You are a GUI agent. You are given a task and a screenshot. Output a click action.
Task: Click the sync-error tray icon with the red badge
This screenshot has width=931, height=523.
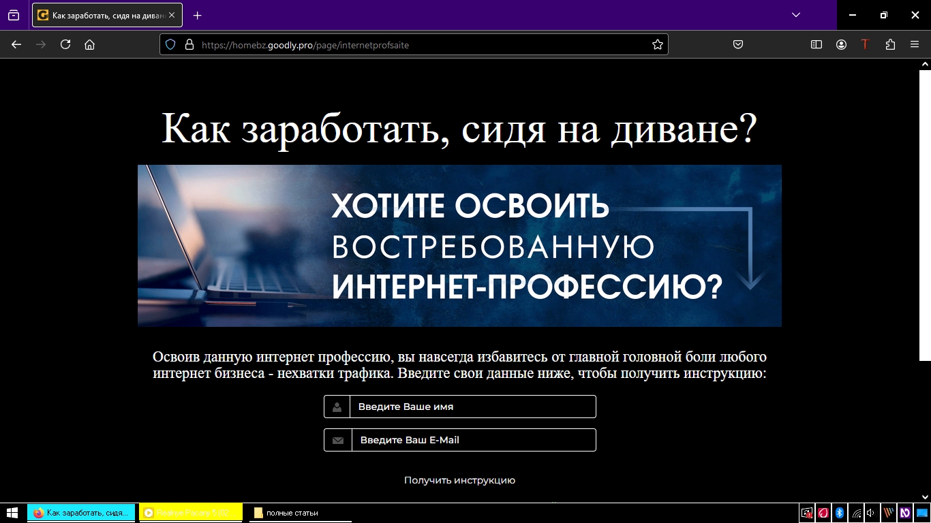[x=807, y=513]
